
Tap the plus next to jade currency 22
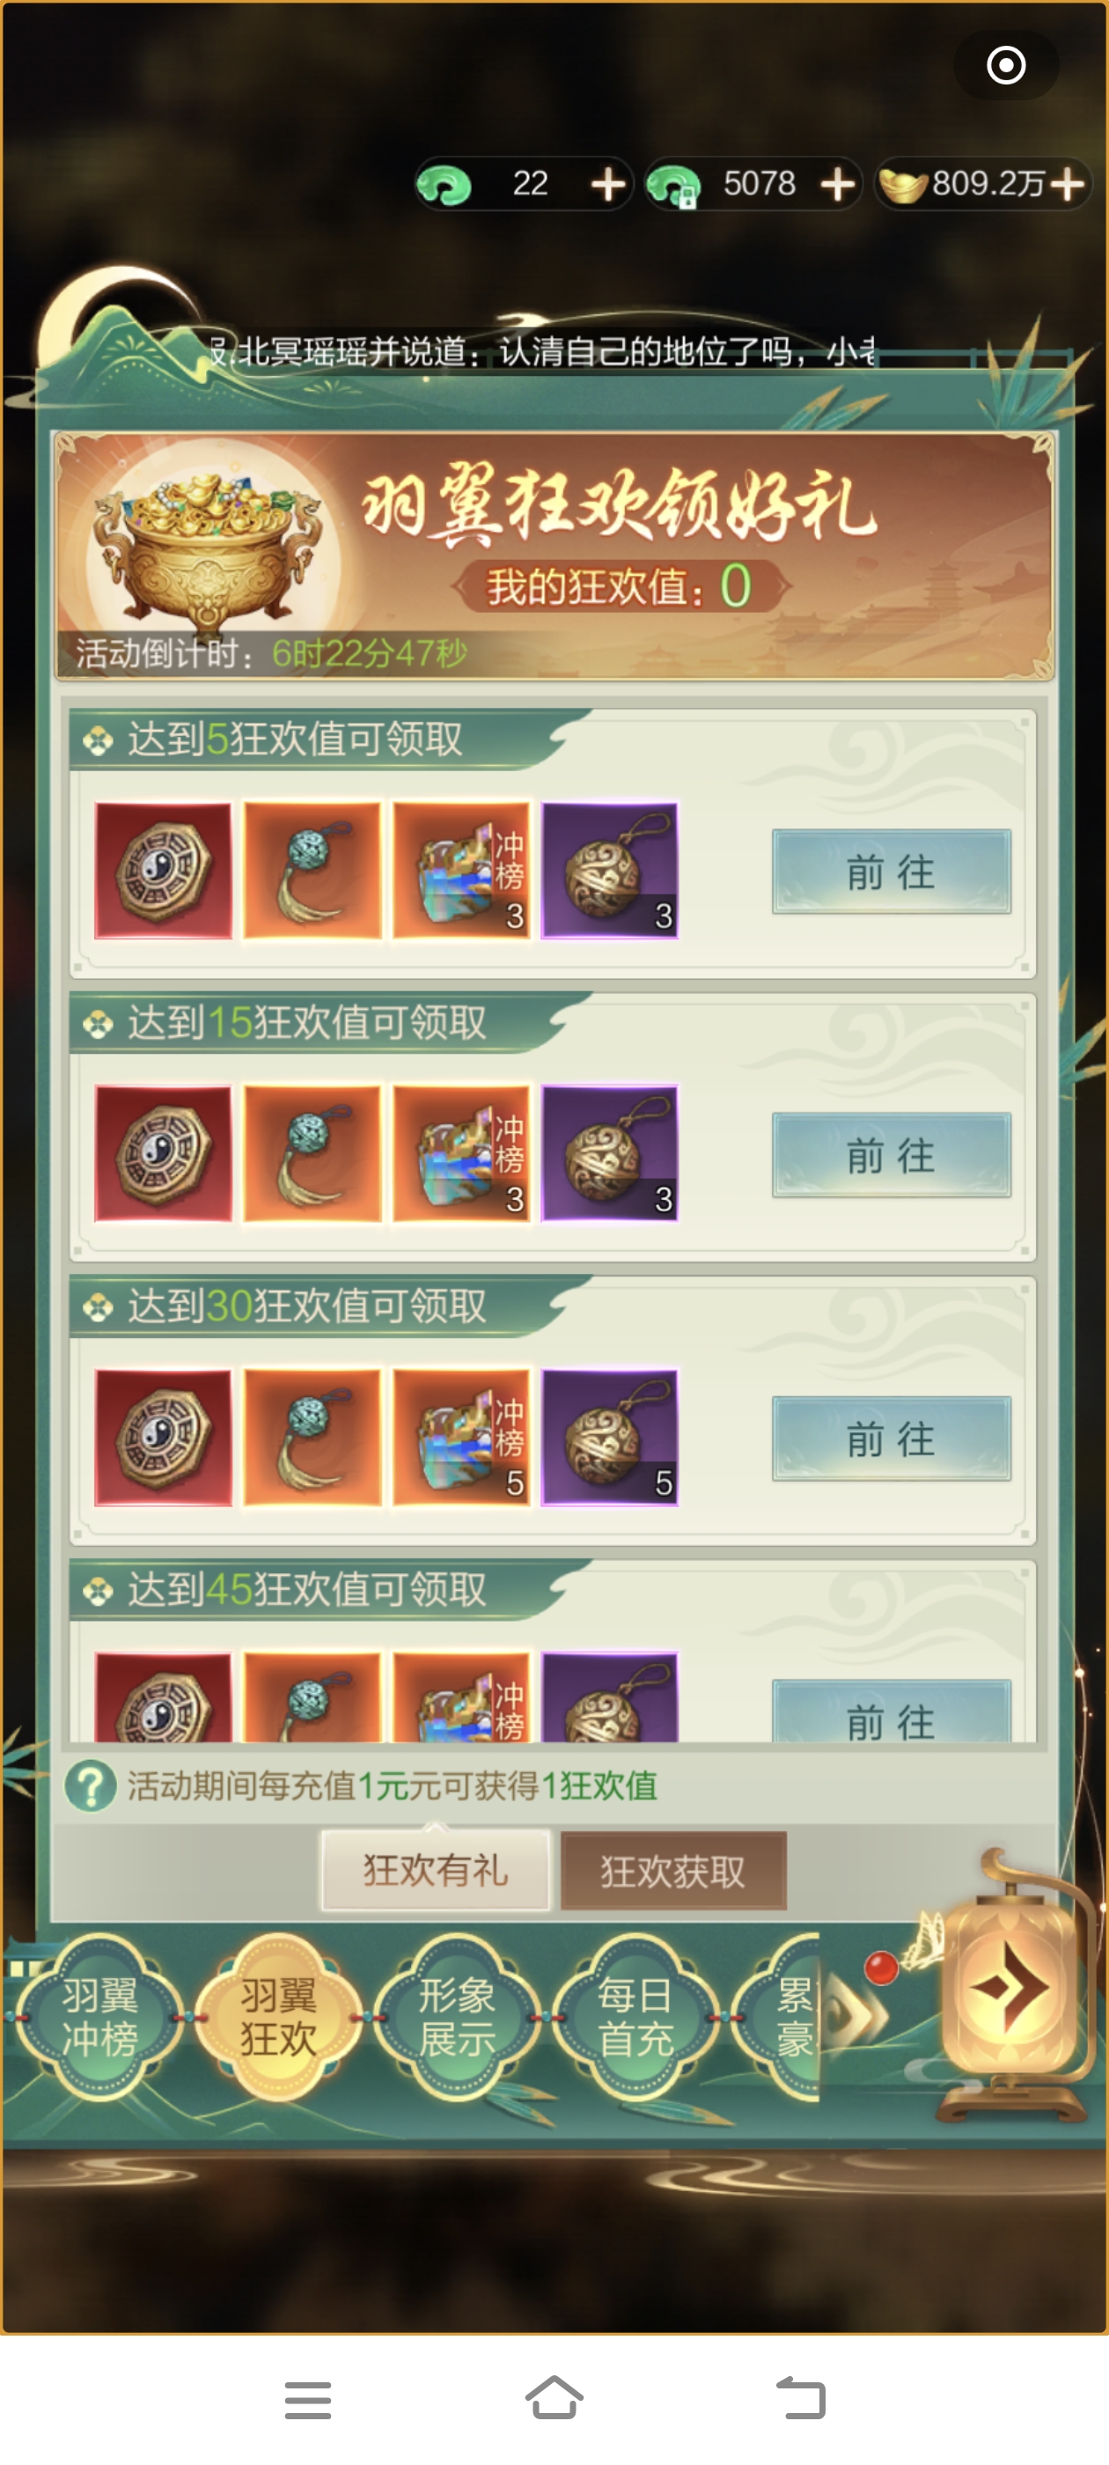pyautogui.click(x=608, y=184)
